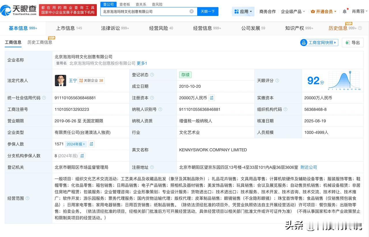
Task: Expand the 企业级产品 dropdown
Action: [x=293, y=12]
